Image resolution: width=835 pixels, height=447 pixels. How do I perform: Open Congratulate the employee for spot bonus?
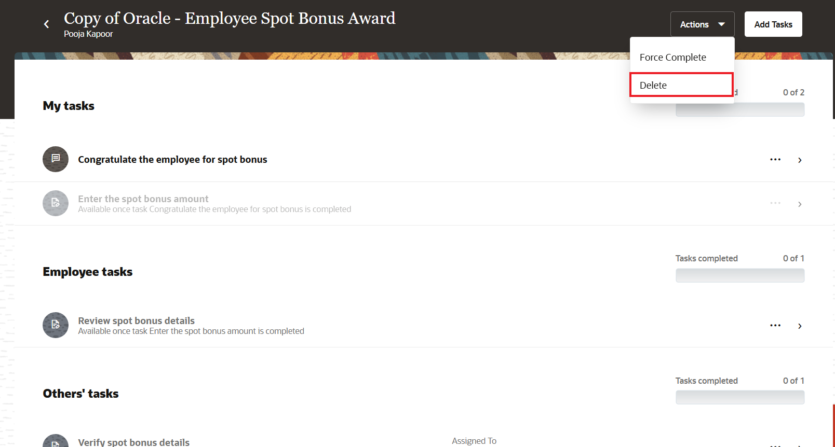172,160
